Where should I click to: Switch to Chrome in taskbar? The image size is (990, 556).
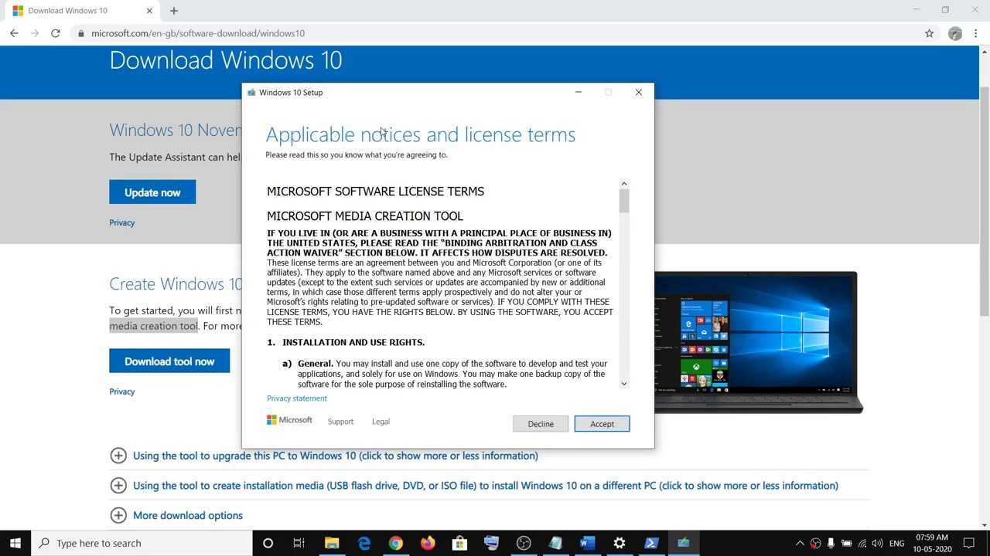[395, 543]
